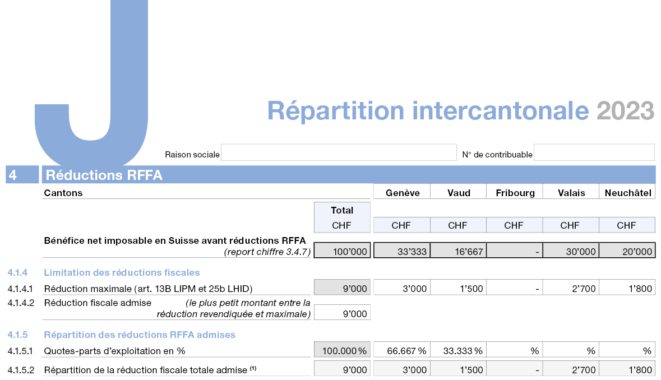Click Neuchâtel répartition cell 1'800 bottom row

point(627,369)
